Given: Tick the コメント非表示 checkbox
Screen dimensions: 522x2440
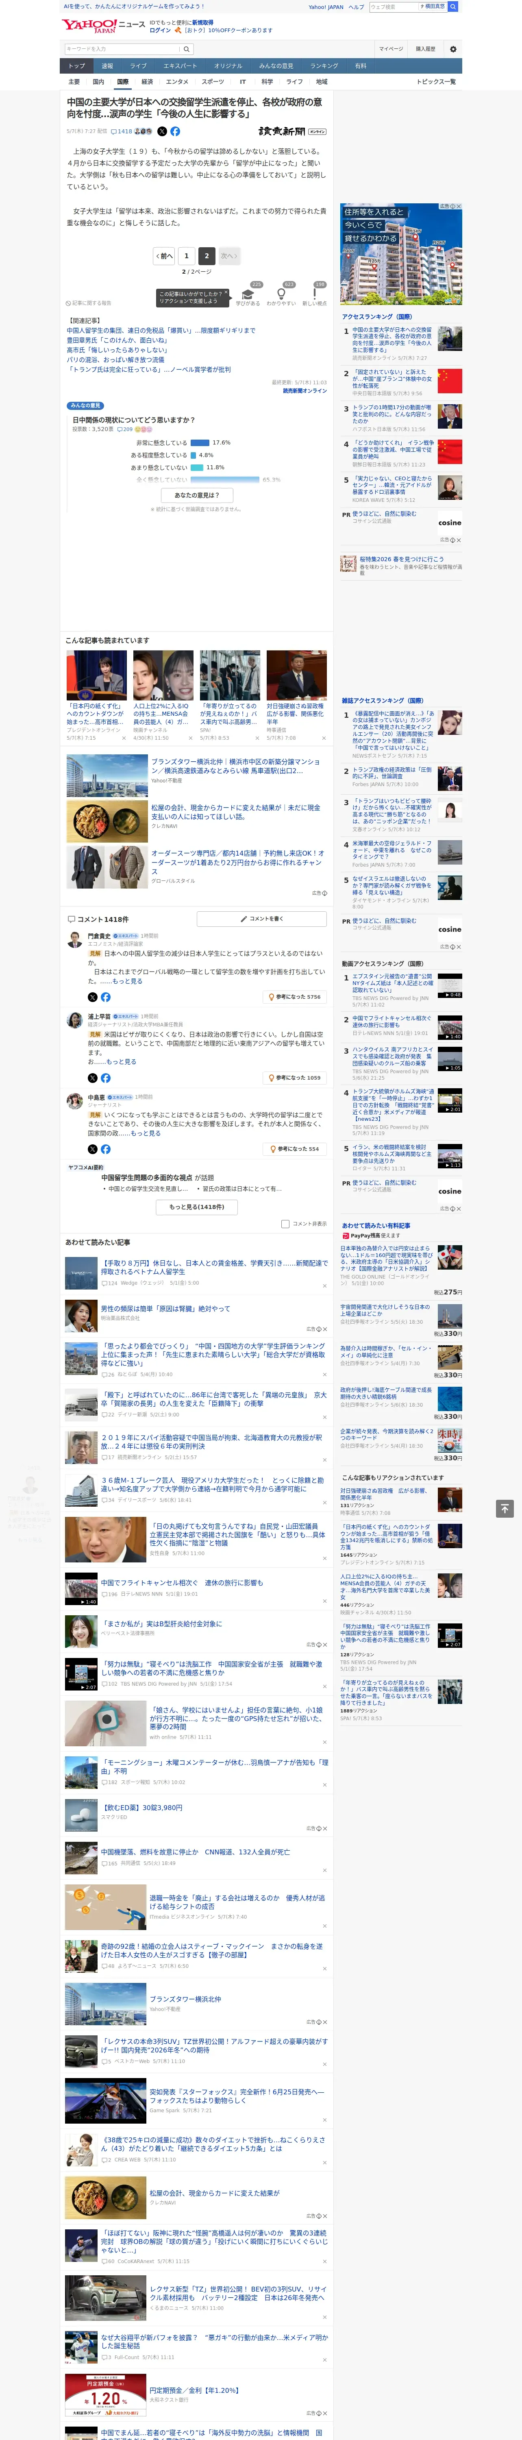Looking at the screenshot, I should click(x=285, y=1223).
